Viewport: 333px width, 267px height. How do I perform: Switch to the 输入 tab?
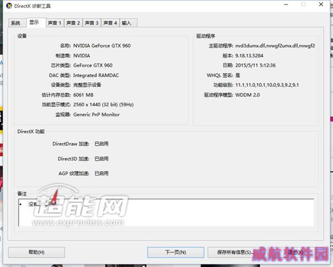129,23
